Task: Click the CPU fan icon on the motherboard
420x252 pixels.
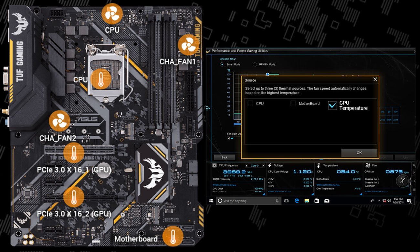Action: (x=112, y=14)
